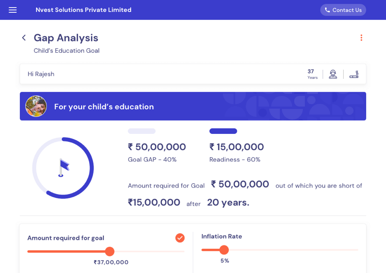Viewport: 386px width, 273px height.
Task: Click the phone icon in Contact Us
Action: [x=327, y=10]
